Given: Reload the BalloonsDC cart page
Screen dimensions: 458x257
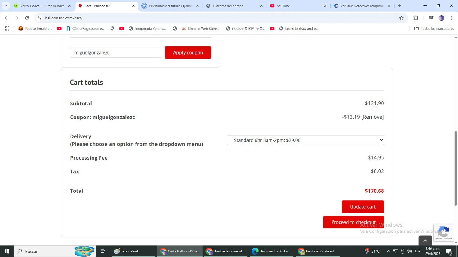Looking at the screenshot, I should click(27, 18).
